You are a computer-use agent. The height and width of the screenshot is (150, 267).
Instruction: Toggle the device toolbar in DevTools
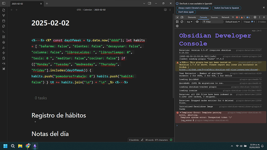pos(182,17)
